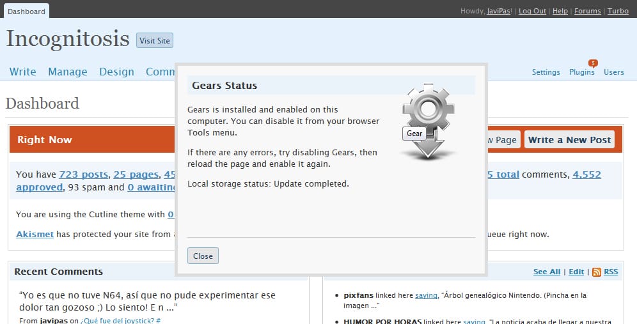Screen dimensions: 637x324
Task: Click the Log Out link
Action: click(x=532, y=11)
